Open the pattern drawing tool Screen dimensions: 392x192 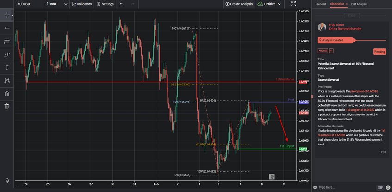(7, 81)
